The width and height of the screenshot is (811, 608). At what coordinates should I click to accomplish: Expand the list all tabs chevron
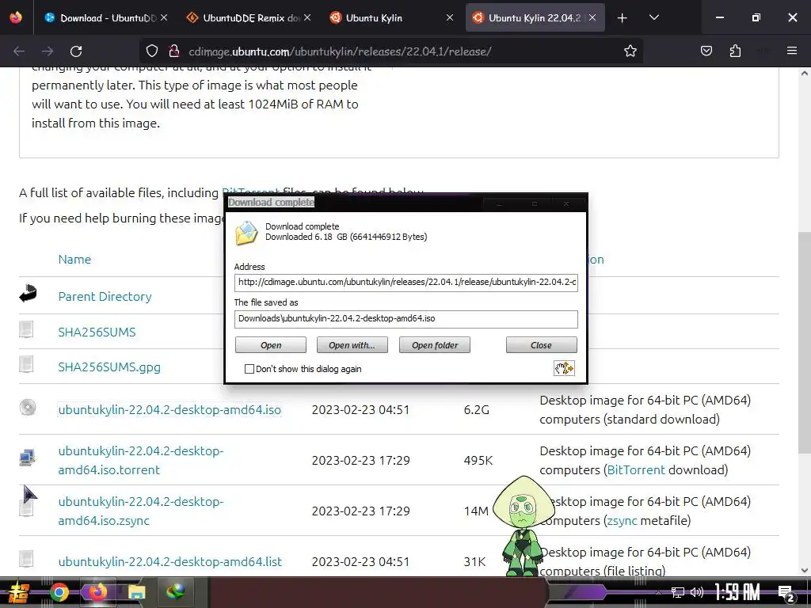(x=653, y=17)
